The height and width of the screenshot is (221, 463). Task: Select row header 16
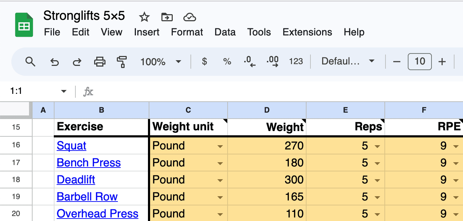[16, 145]
